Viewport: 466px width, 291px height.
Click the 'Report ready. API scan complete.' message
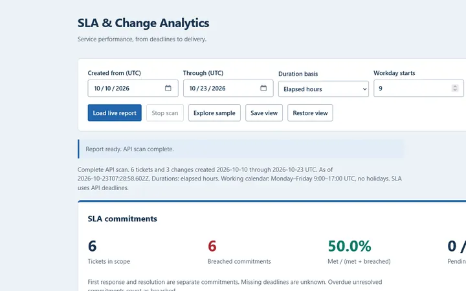coord(129,149)
